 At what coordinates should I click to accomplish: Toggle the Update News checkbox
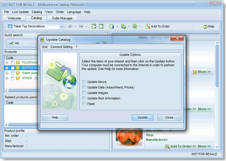pos(84,82)
